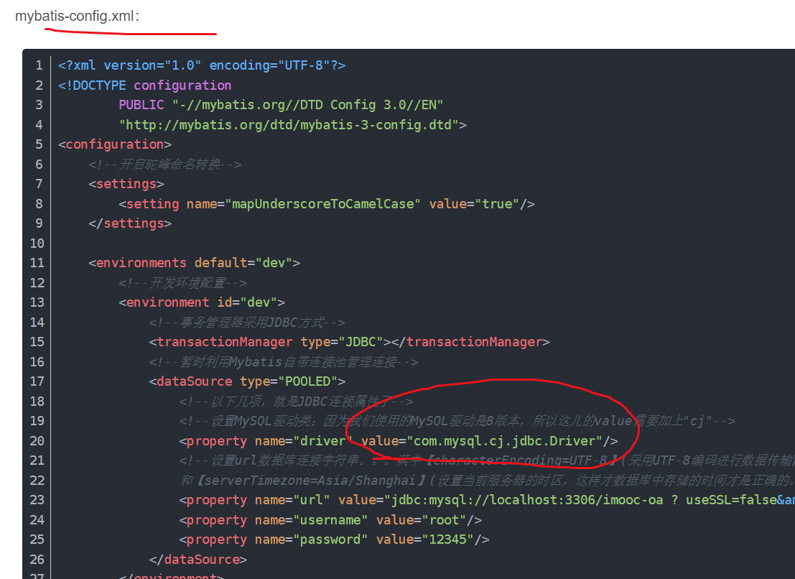Click the opening configuration tag on line 5
The image size is (795, 579).
115,144
